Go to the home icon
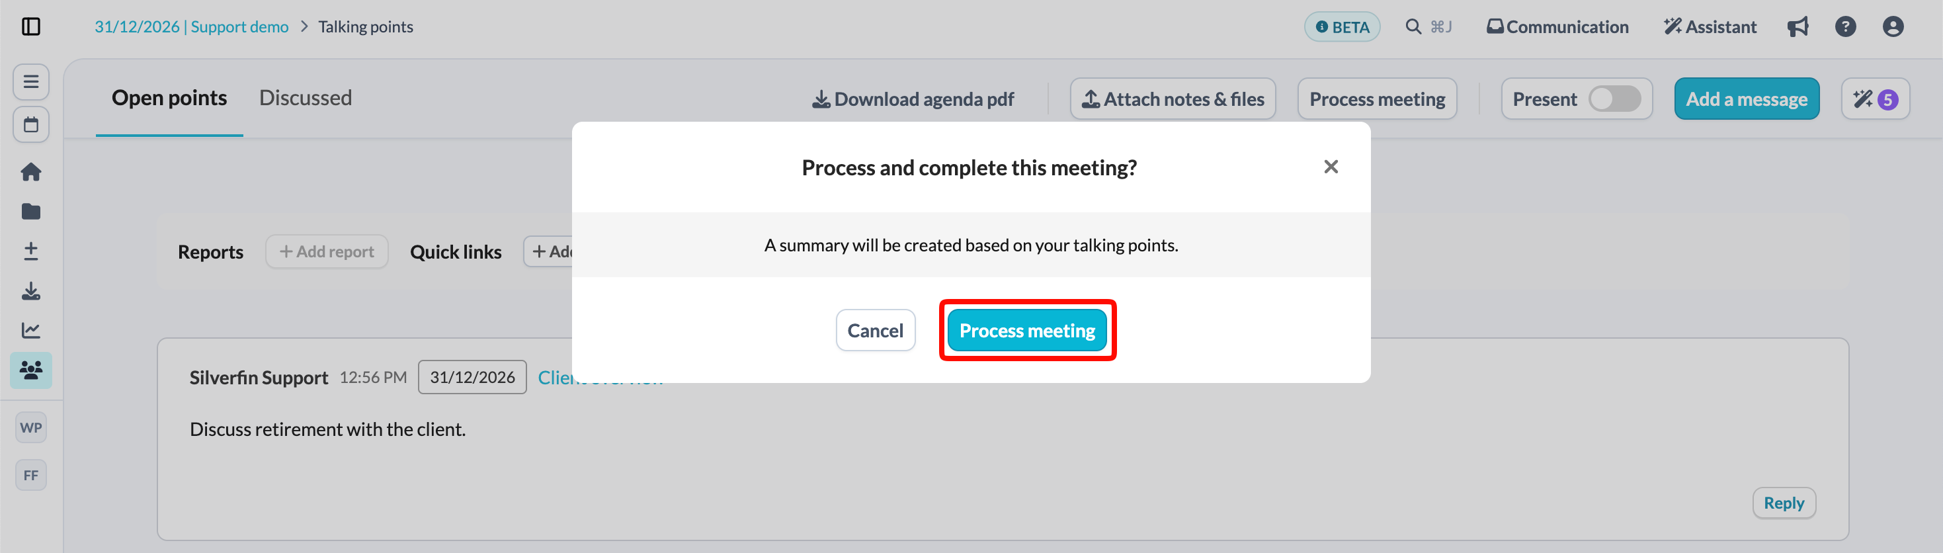This screenshot has width=1943, height=553. coord(31,172)
